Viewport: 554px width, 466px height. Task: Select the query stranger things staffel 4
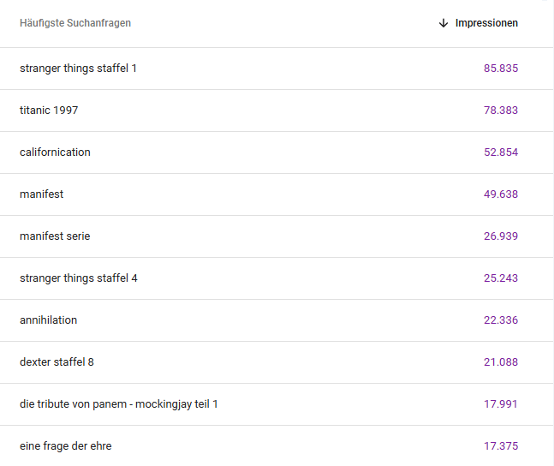coord(79,278)
